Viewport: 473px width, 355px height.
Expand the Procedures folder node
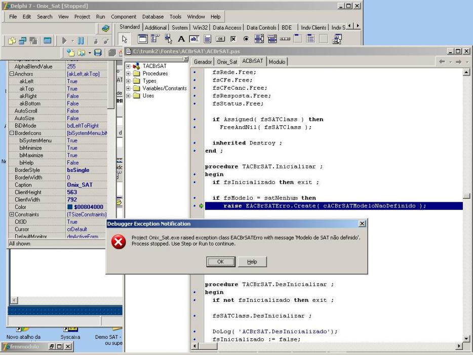point(129,74)
